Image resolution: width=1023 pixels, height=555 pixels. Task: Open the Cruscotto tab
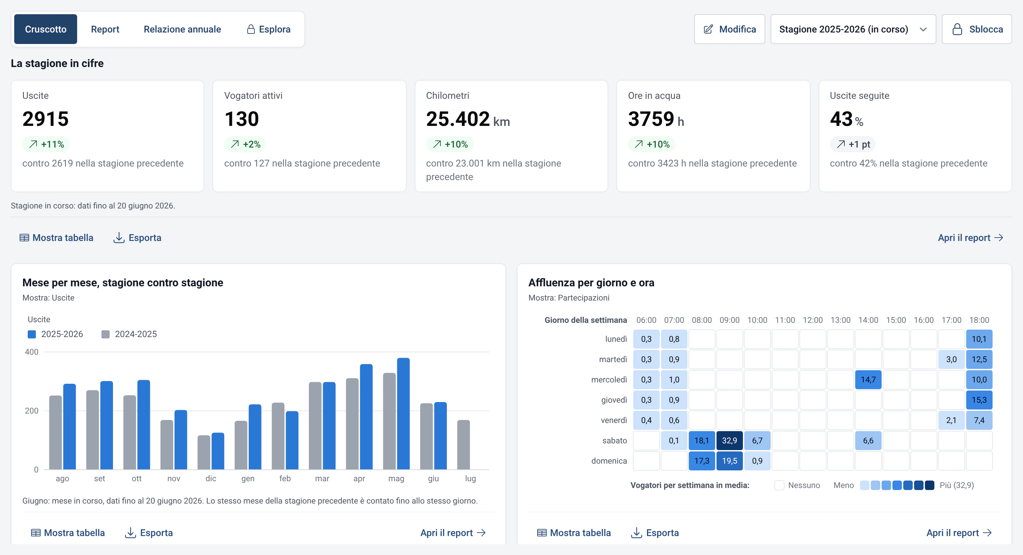pos(46,29)
